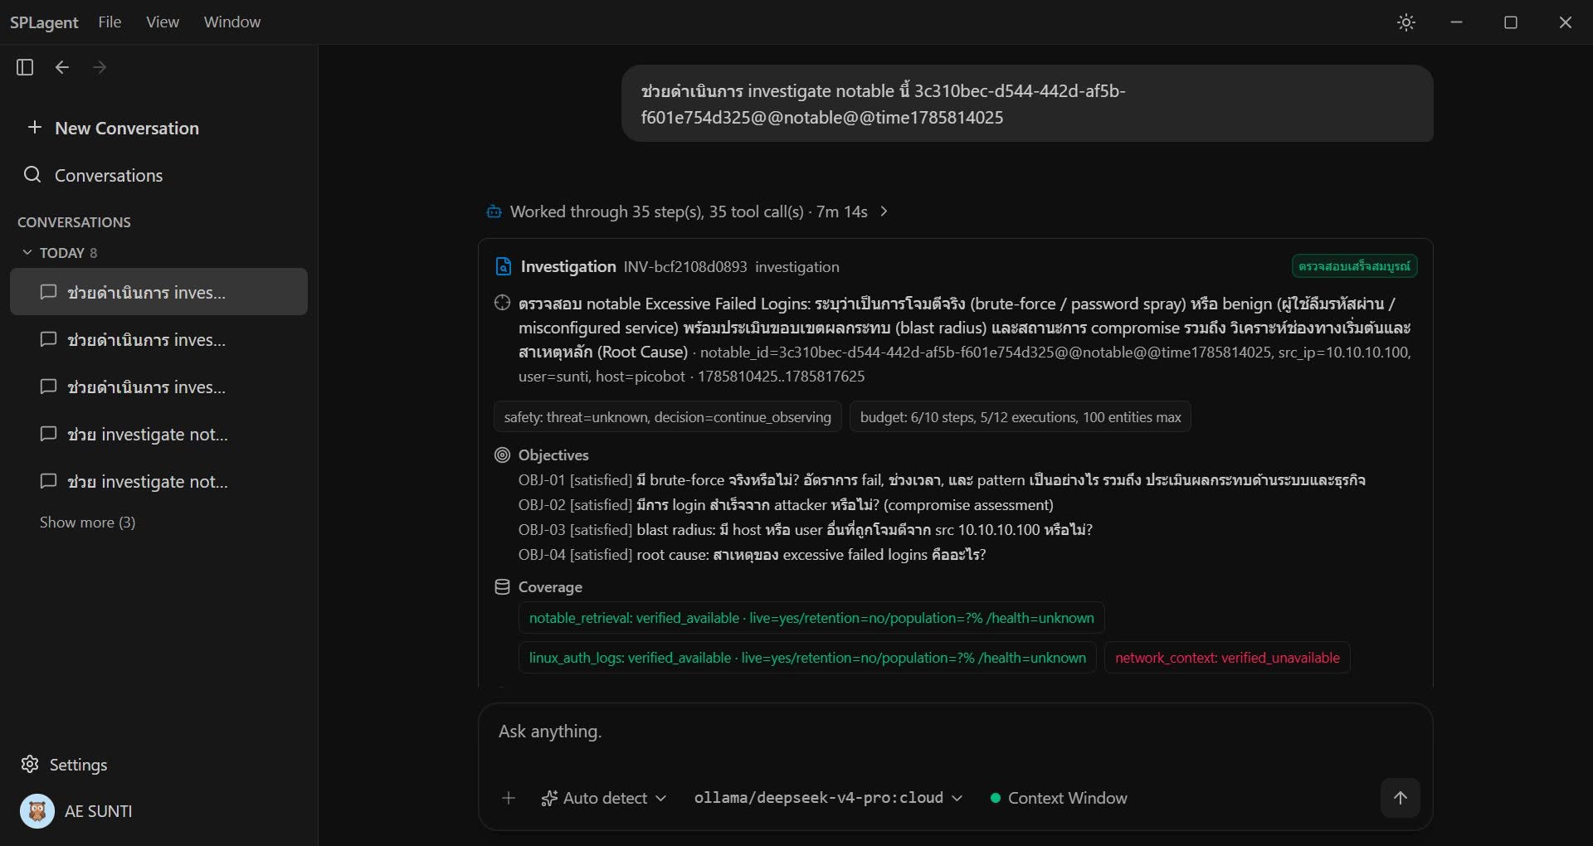Viewport: 1593px width, 846px height.
Task: Click the user message bubble with the notable ID
Action: tap(1027, 104)
